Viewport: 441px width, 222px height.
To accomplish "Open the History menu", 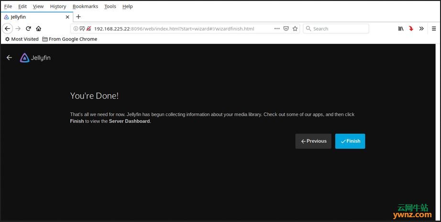I will pyautogui.click(x=58, y=6).
